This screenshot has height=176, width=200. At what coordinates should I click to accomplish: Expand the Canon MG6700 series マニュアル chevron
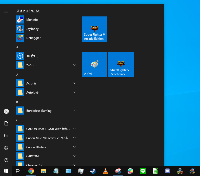pos(74,138)
